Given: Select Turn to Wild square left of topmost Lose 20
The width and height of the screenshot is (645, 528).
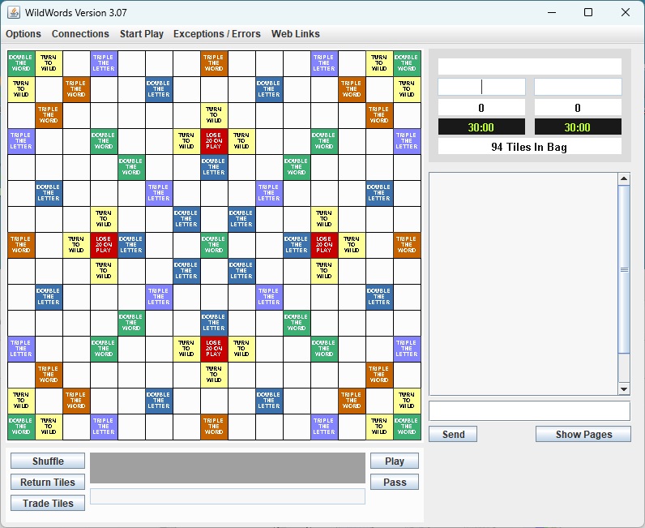Looking at the screenshot, I should (x=186, y=141).
